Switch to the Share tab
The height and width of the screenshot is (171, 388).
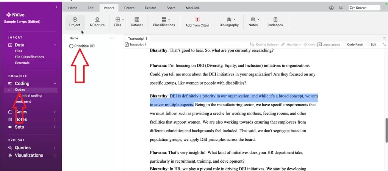pos(171,8)
